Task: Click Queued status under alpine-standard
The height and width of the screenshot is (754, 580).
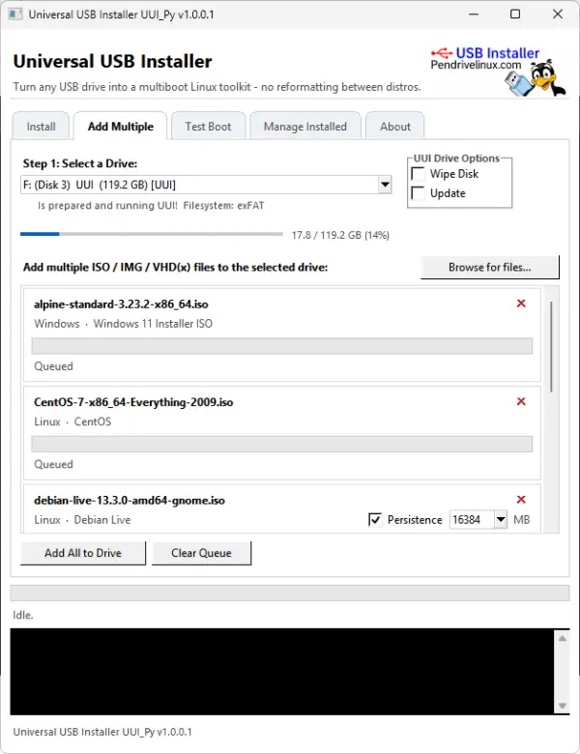Action: [x=53, y=366]
